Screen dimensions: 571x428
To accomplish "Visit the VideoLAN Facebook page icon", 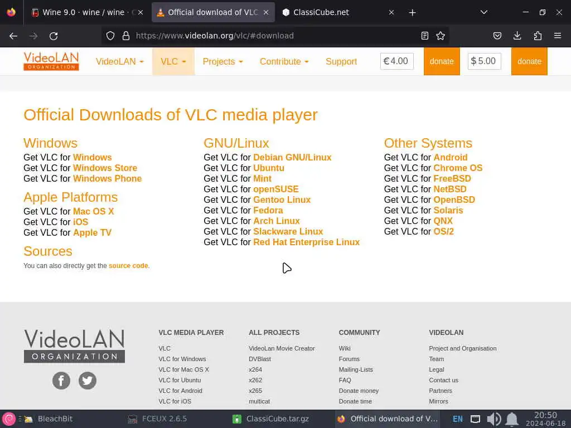I will pos(61,381).
